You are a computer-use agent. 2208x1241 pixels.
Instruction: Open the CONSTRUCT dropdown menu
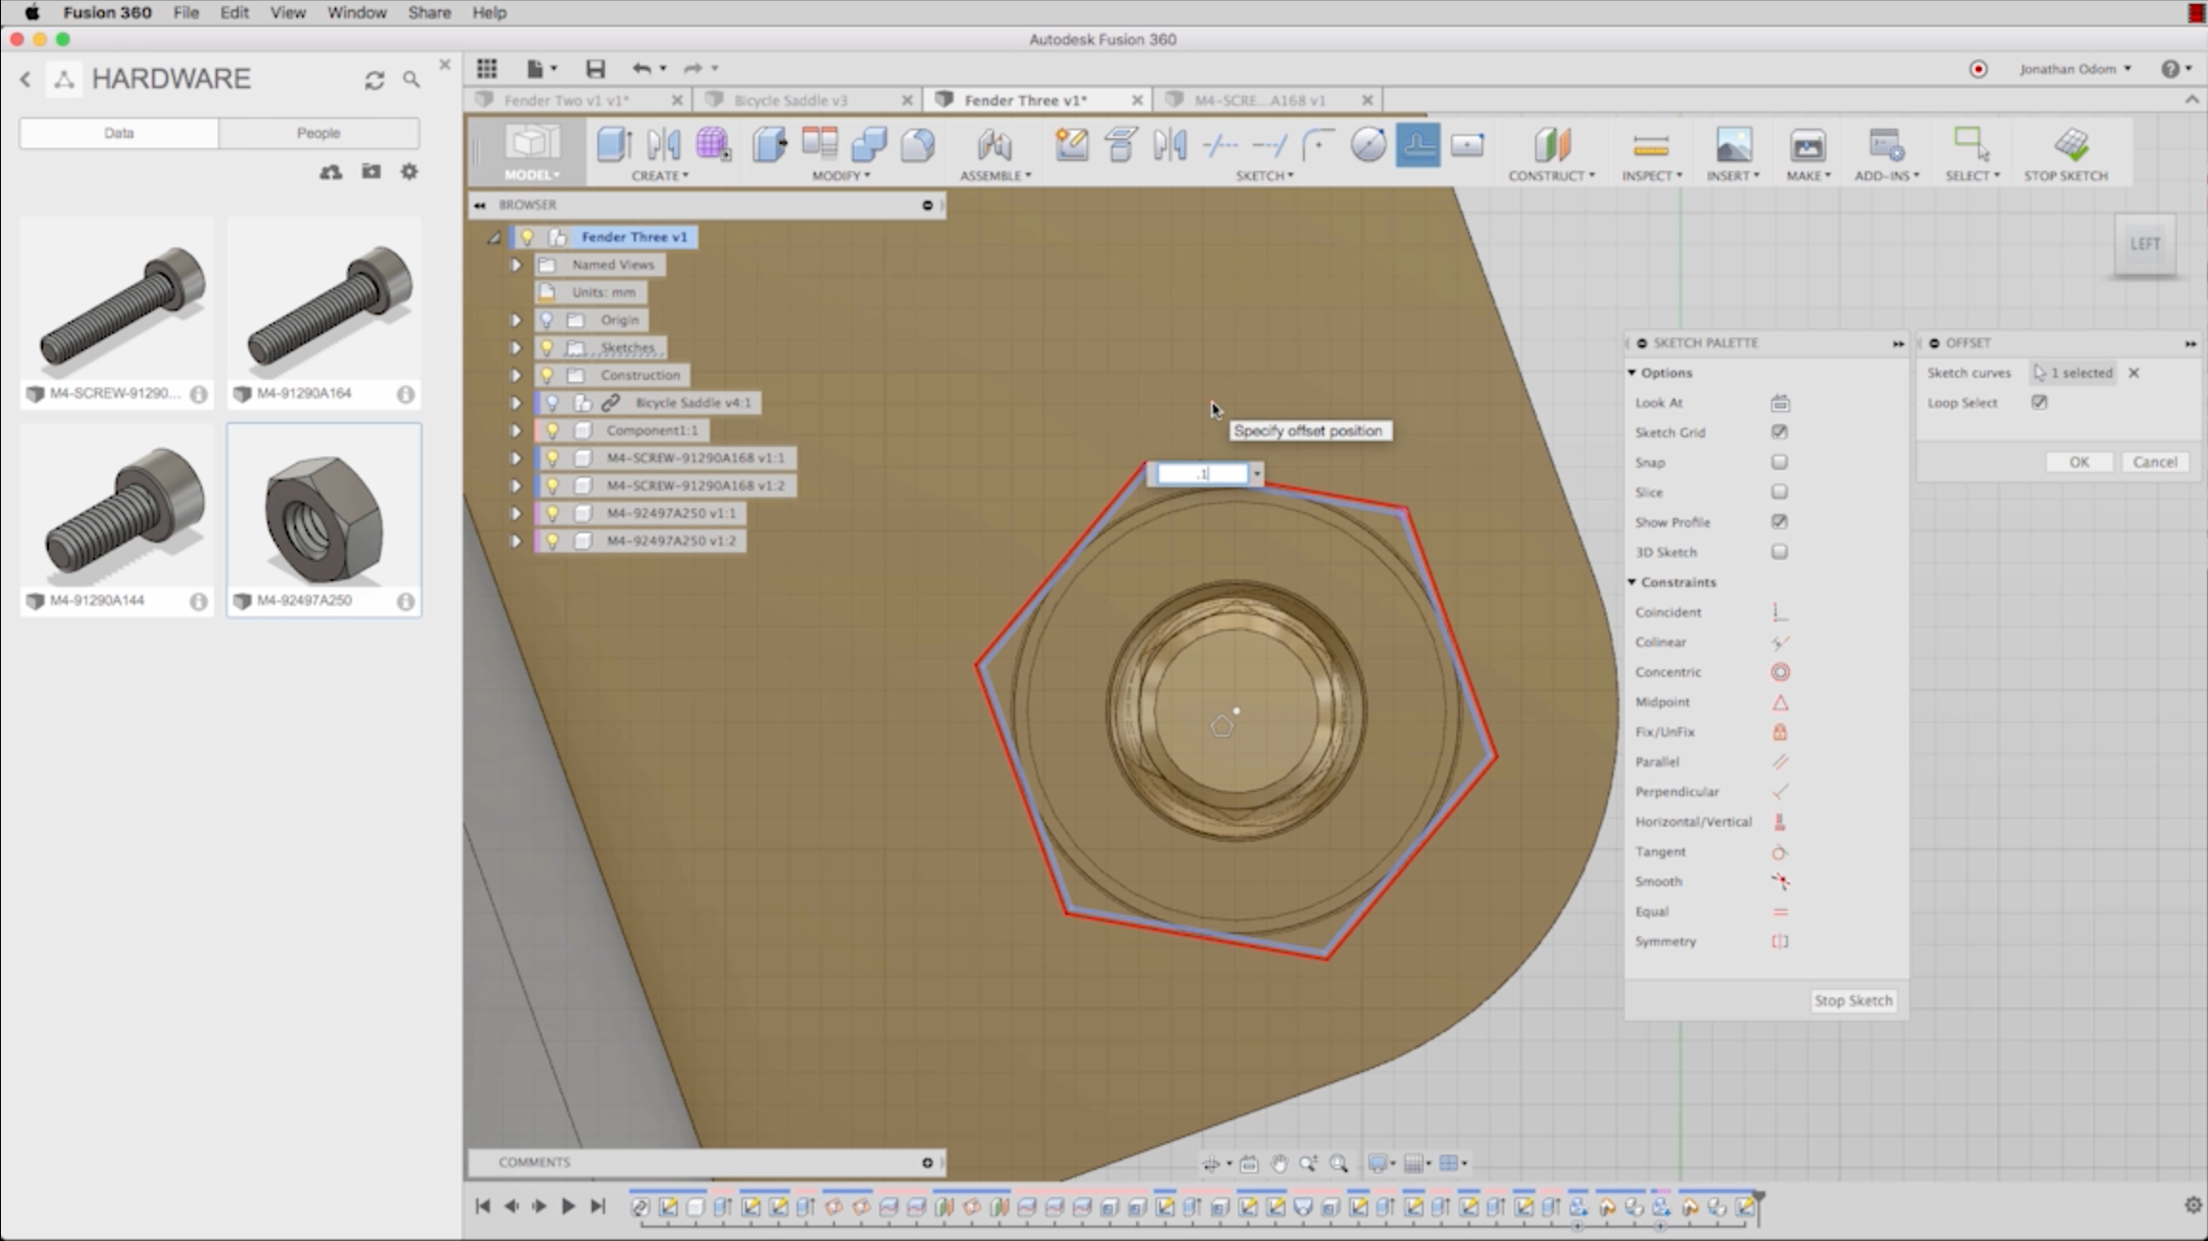[x=1550, y=176]
